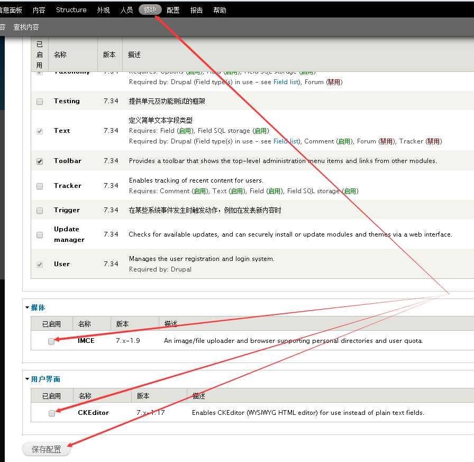Click the User module name
Viewport: 474px width, 462px height.
pyautogui.click(x=62, y=264)
